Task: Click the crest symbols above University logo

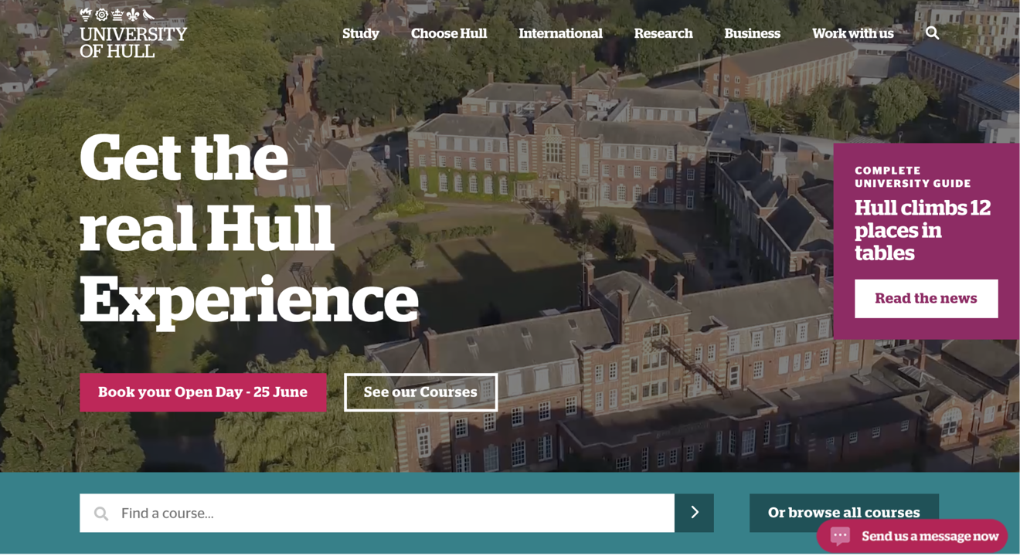Action: (117, 15)
